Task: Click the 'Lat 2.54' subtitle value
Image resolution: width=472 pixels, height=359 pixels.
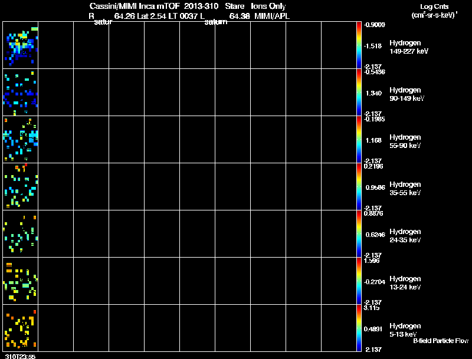Action: pyautogui.click(x=152, y=16)
